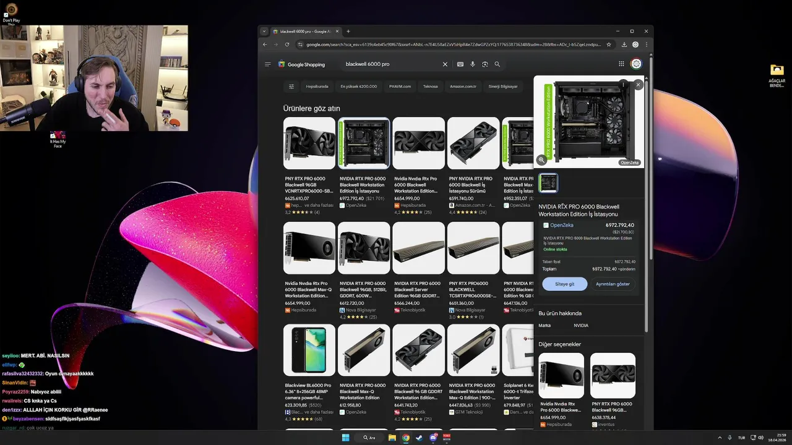Open PNY RTX PRO 6000 Blackwell 96GB product

click(x=309, y=166)
